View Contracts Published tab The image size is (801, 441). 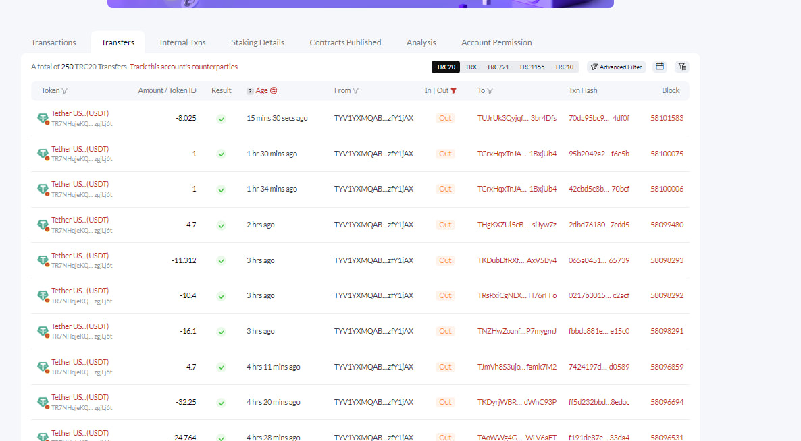tap(345, 42)
